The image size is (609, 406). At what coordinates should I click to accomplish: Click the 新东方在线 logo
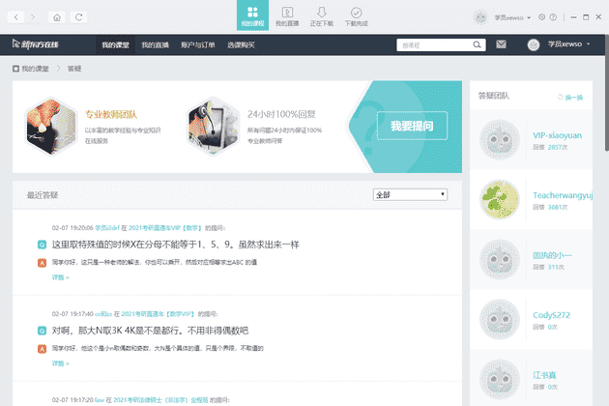(36, 44)
